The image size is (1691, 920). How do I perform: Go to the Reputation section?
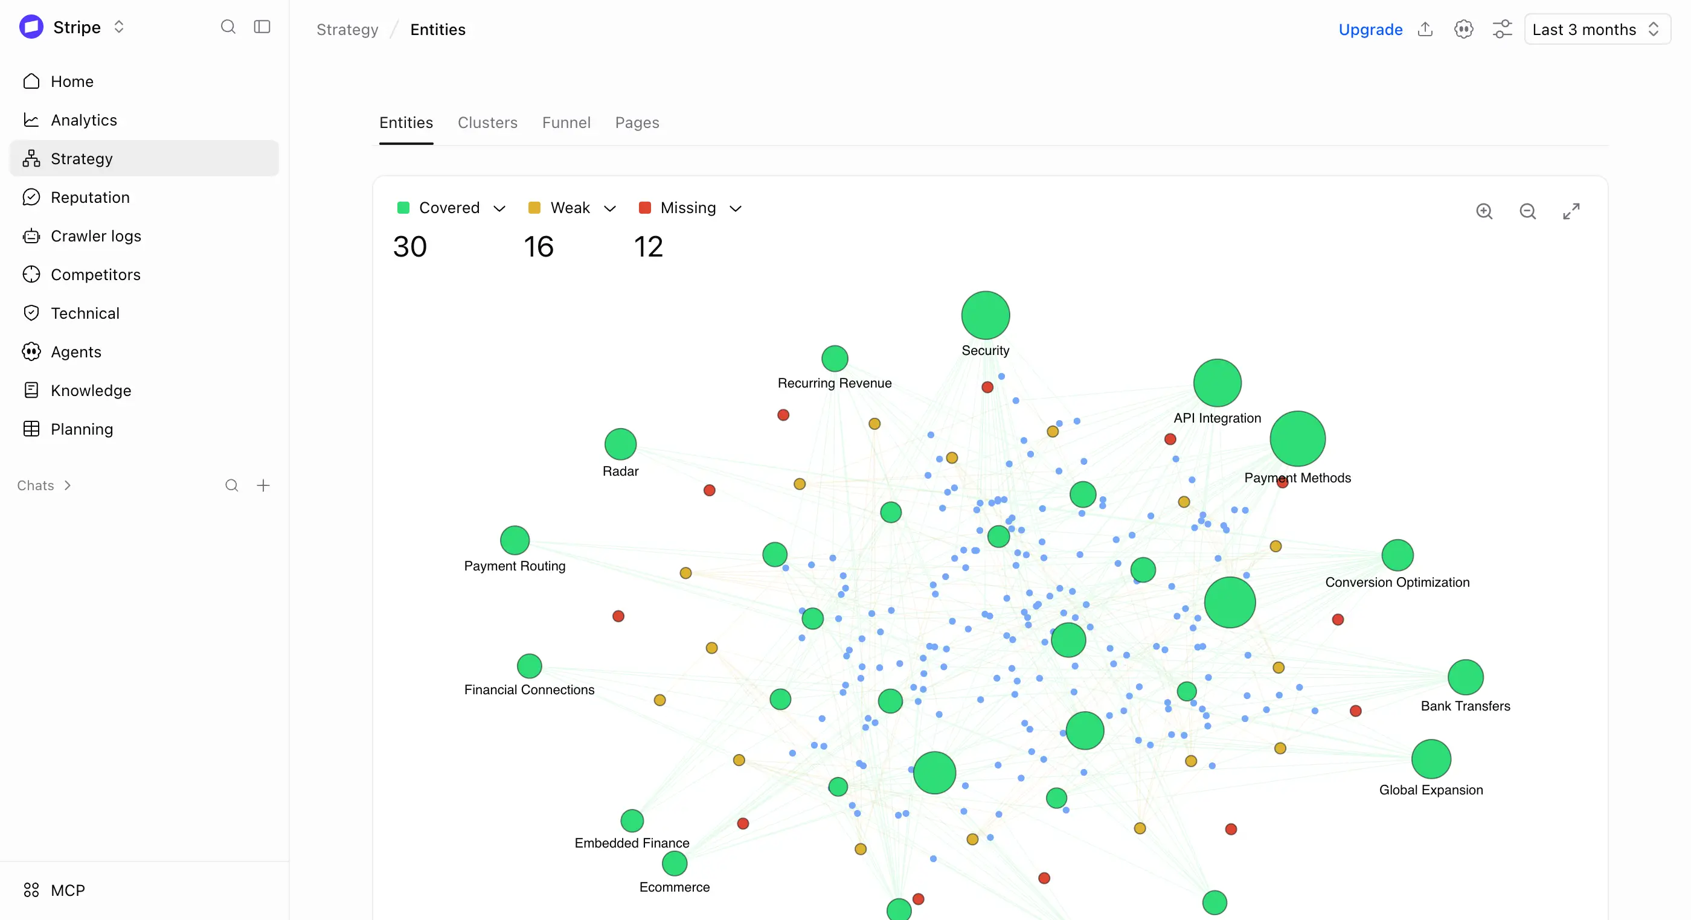click(144, 197)
